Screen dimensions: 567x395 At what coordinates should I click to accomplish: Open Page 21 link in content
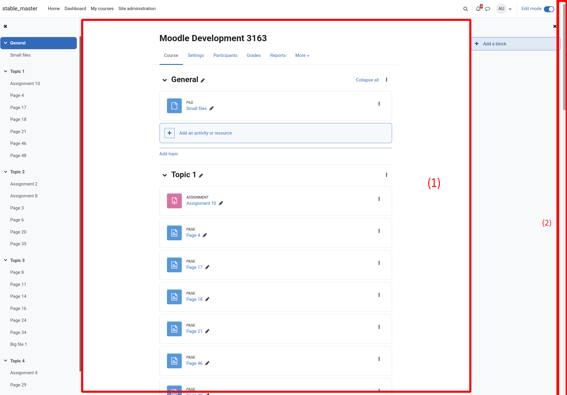point(195,331)
